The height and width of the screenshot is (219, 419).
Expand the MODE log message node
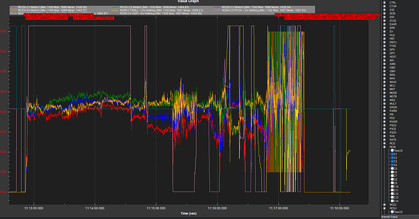(x=384, y=93)
